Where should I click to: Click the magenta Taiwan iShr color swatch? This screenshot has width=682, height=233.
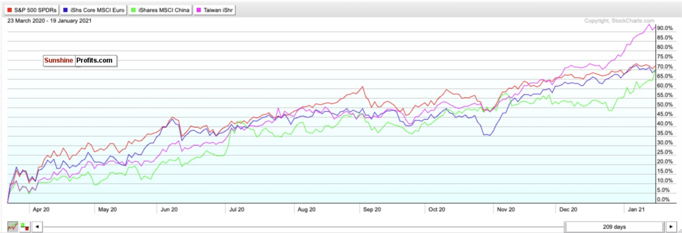[x=199, y=10]
